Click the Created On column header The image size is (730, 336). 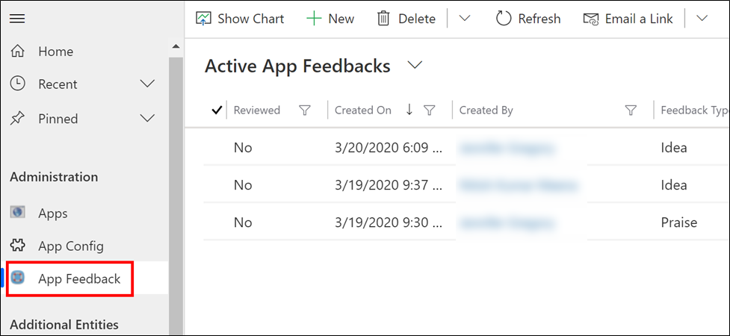point(363,111)
